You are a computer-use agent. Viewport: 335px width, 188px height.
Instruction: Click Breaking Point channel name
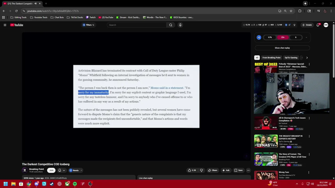36,169
